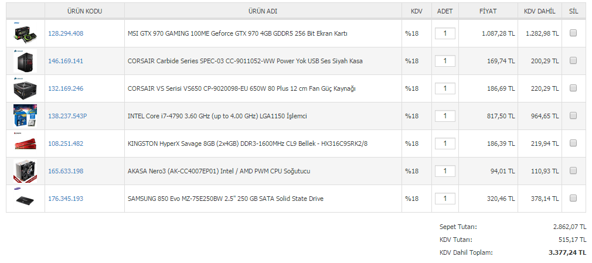Follow product code link 146.169.141

[66, 61]
